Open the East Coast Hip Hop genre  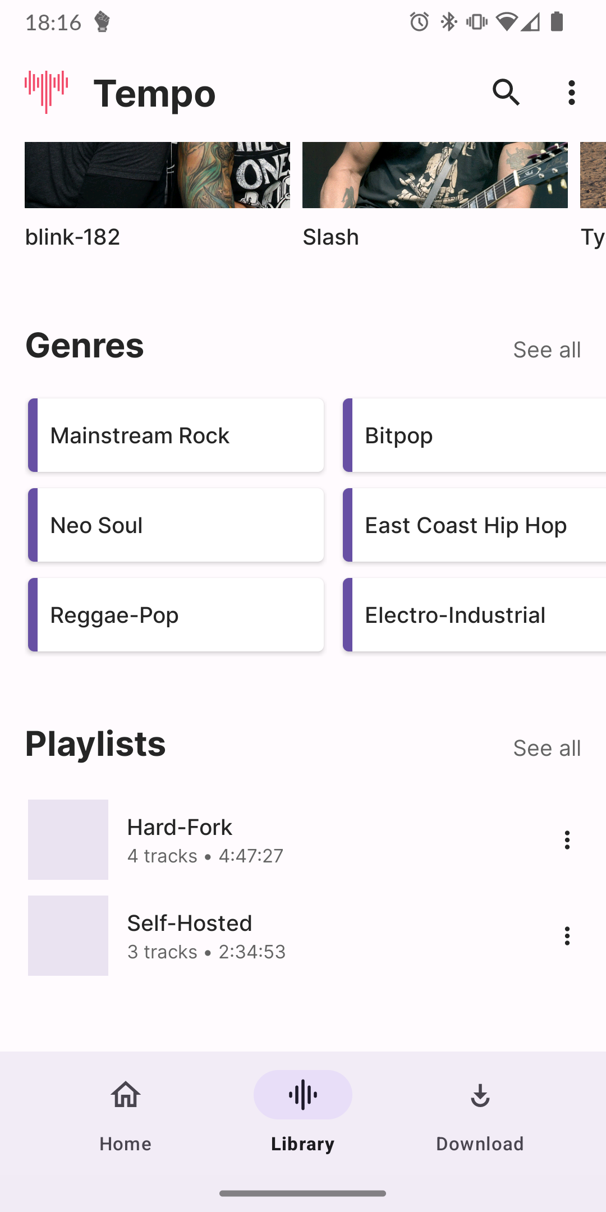tap(474, 525)
